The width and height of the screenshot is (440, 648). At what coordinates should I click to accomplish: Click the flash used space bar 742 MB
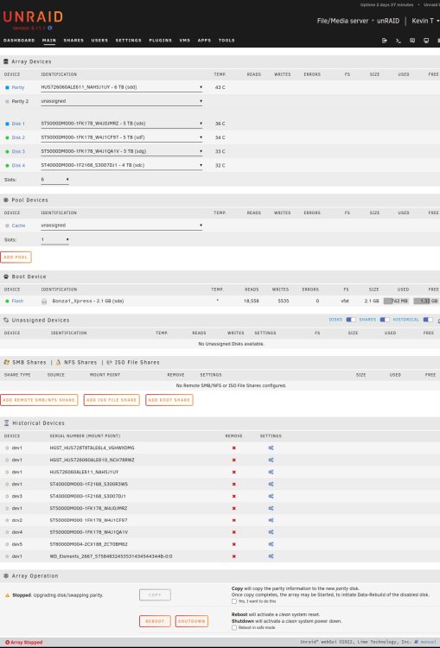pyautogui.click(x=396, y=302)
